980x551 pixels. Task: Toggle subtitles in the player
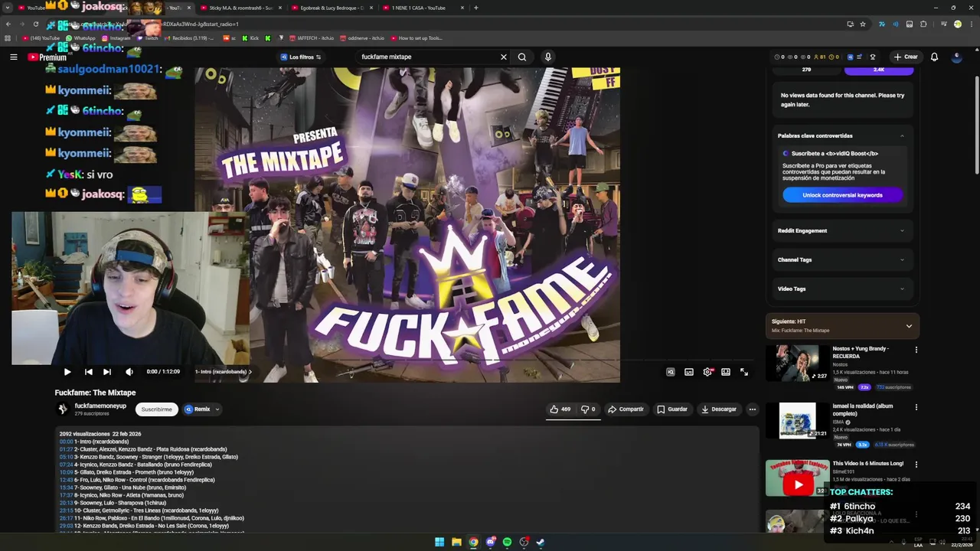coord(689,372)
